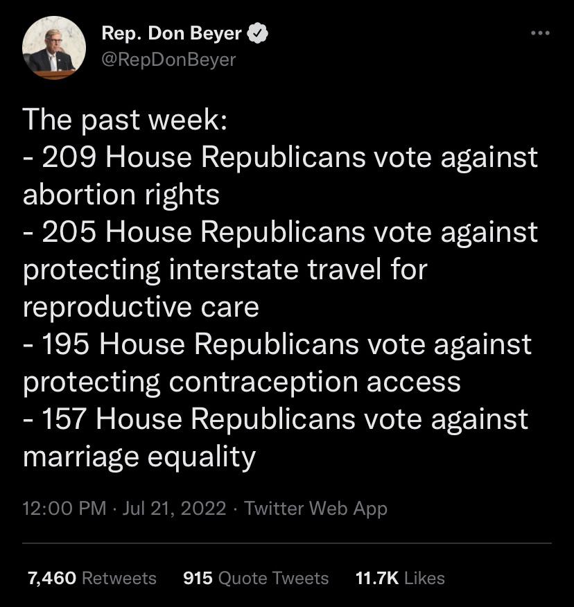Image resolution: width=574 pixels, height=607 pixels.
Task: Click the Retweets label
Action: click(119, 578)
